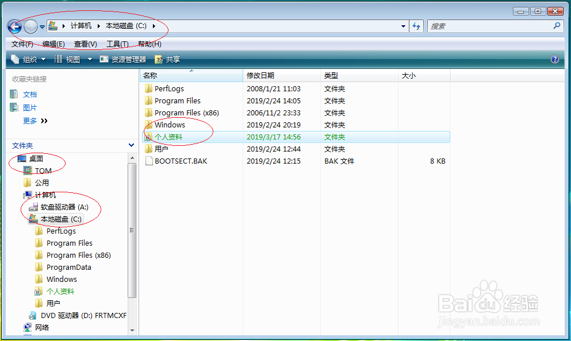The height and width of the screenshot is (341, 571).
Task: Click the Back navigation arrow
Action: [15, 26]
